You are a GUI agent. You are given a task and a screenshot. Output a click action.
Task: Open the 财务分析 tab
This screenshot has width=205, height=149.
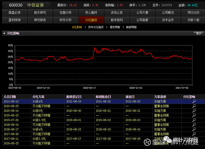point(66,20)
